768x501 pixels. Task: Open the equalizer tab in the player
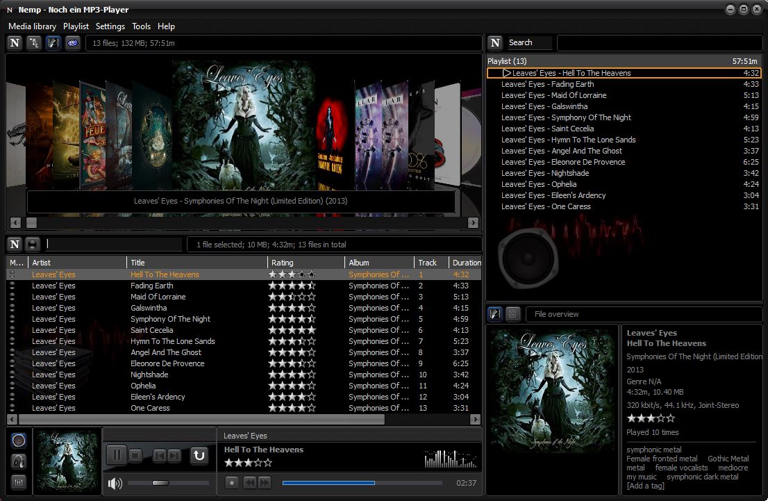point(19,482)
